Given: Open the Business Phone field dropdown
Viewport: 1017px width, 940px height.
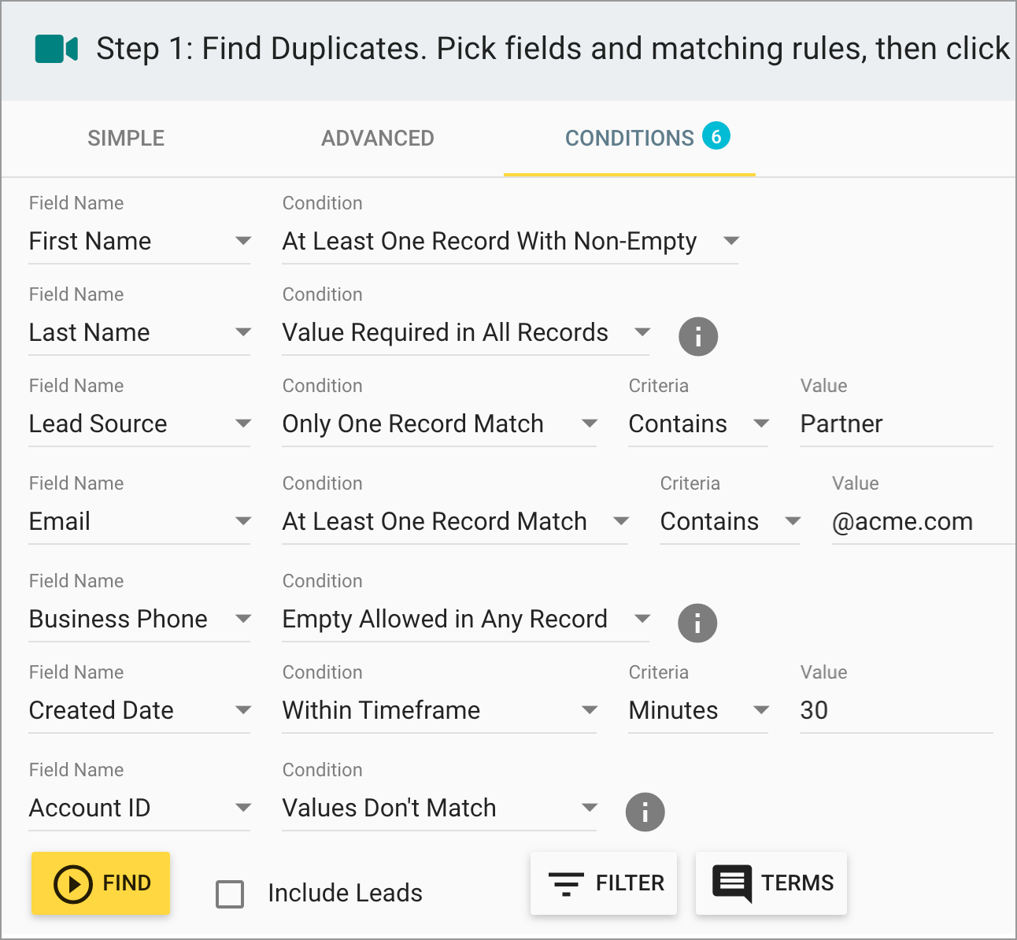Looking at the screenshot, I should 139,619.
